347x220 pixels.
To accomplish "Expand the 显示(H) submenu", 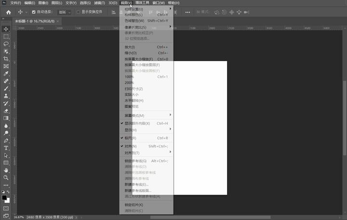I will click(147, 130).
